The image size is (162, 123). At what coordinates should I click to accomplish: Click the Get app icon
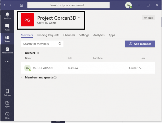point(7,93)
